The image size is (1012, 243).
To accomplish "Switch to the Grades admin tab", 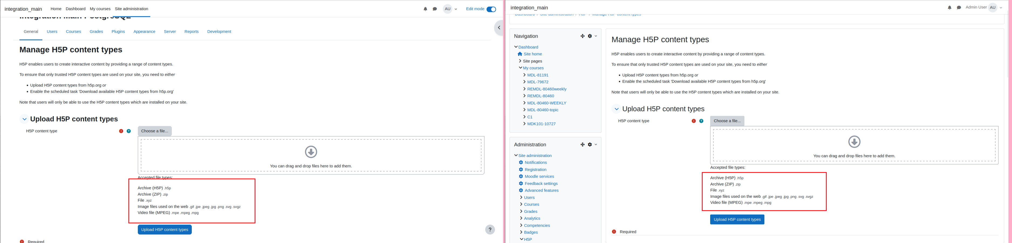I will pos(96,32).
